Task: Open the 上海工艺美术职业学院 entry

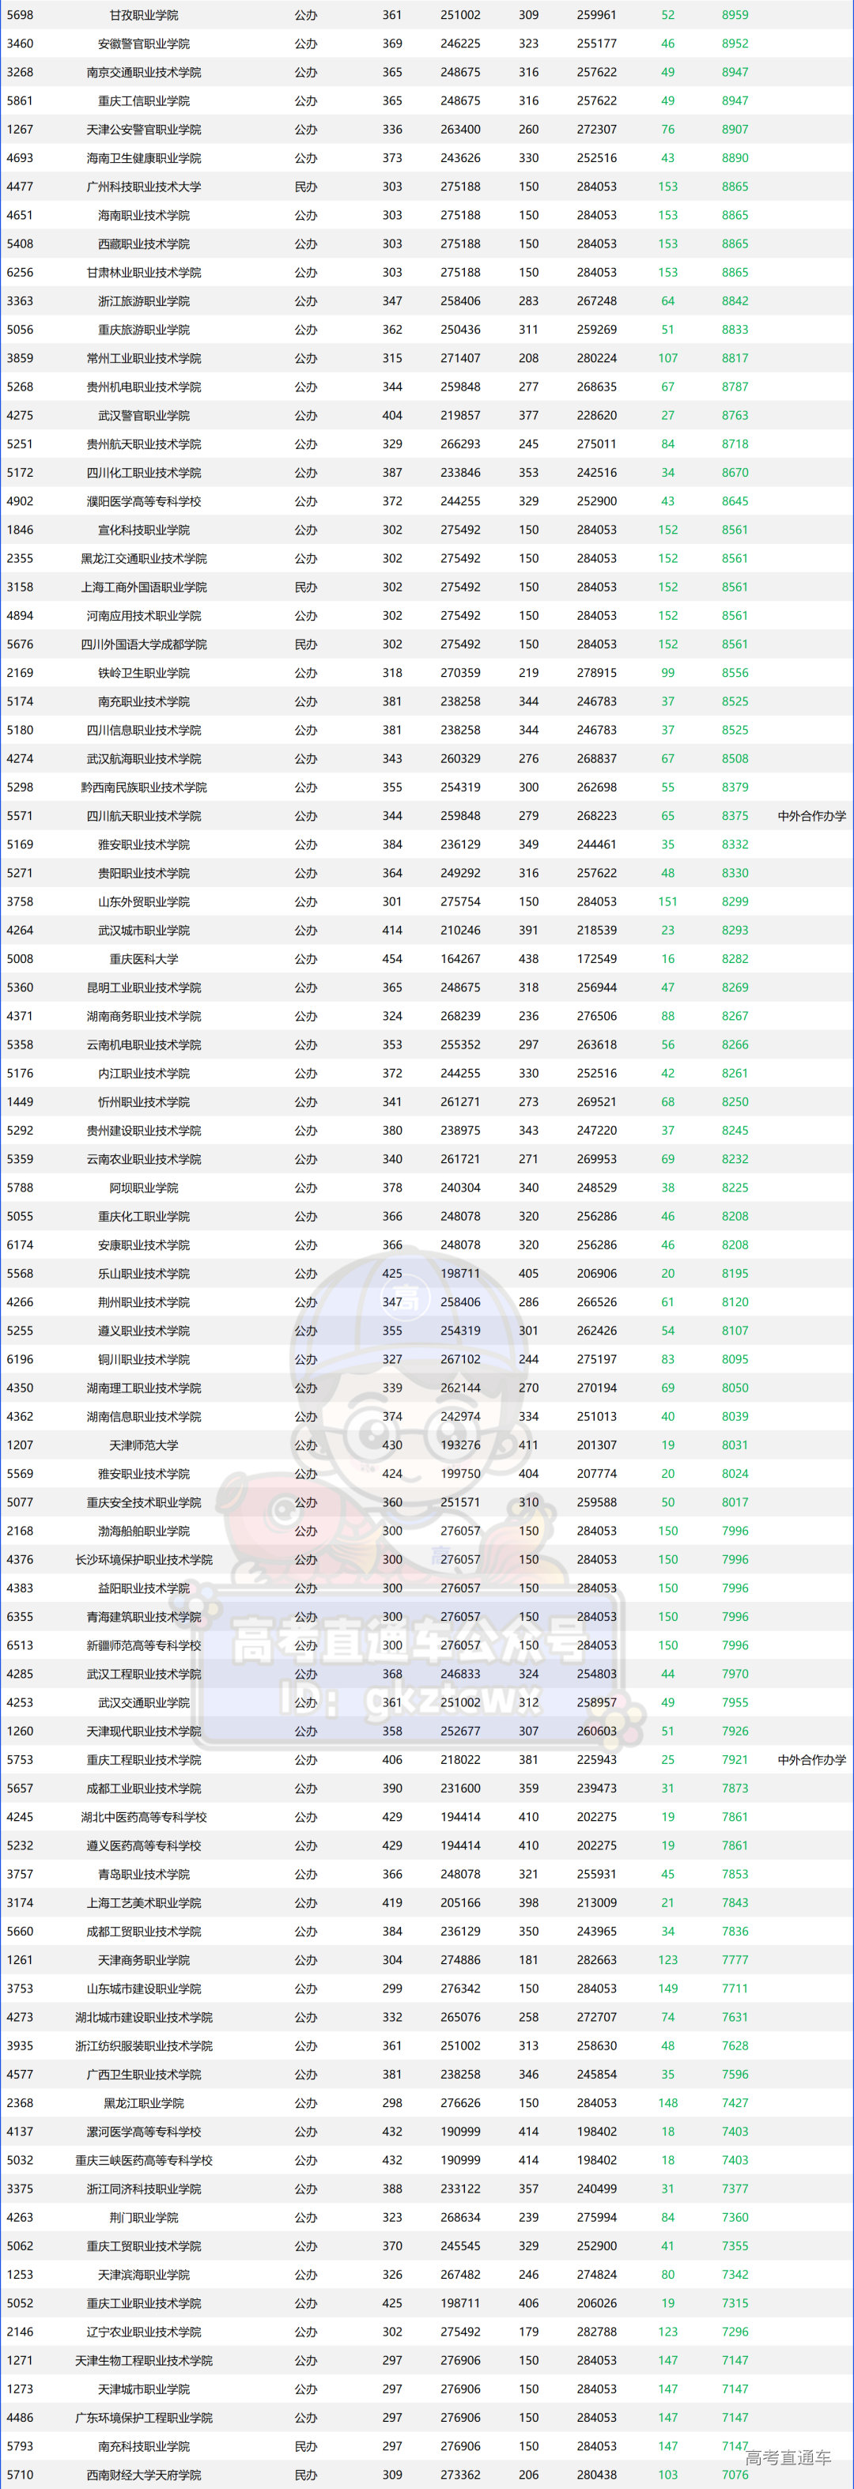Action: 144,1903
